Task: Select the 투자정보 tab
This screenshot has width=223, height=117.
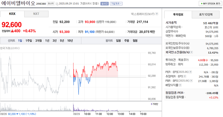Action: tap(178, 15)
